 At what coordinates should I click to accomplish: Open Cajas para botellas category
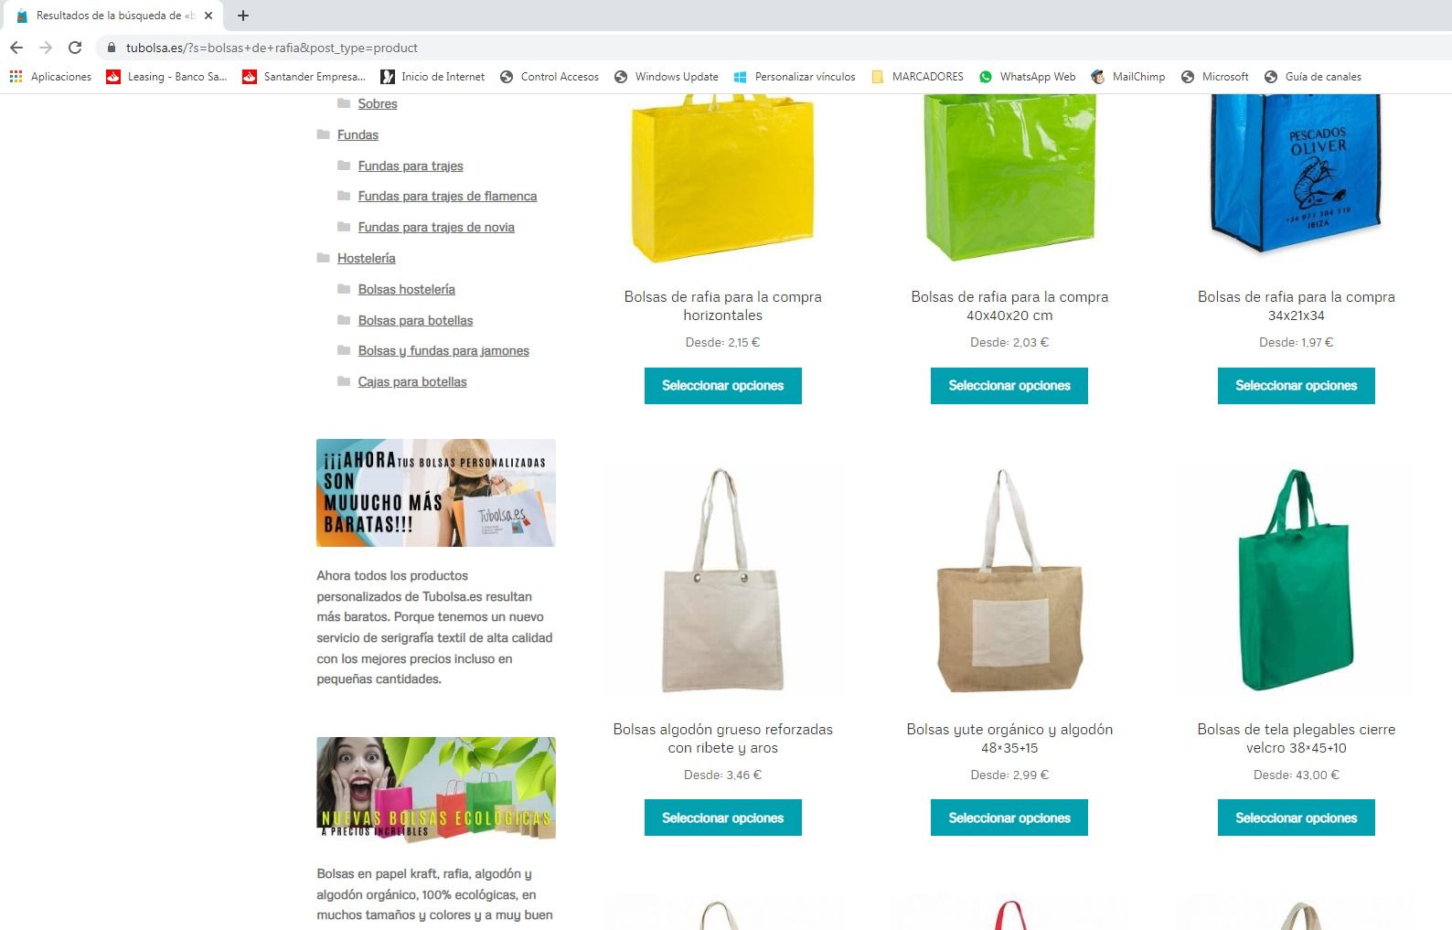pos(412,381)
